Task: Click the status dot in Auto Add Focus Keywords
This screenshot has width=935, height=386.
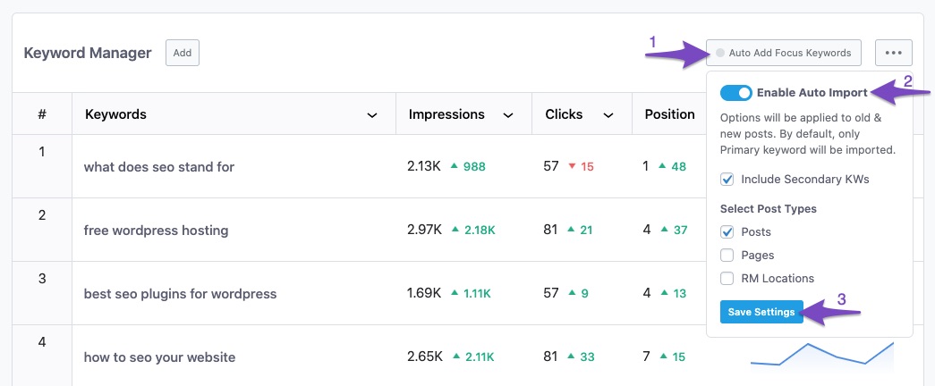Action: point(720,53)
